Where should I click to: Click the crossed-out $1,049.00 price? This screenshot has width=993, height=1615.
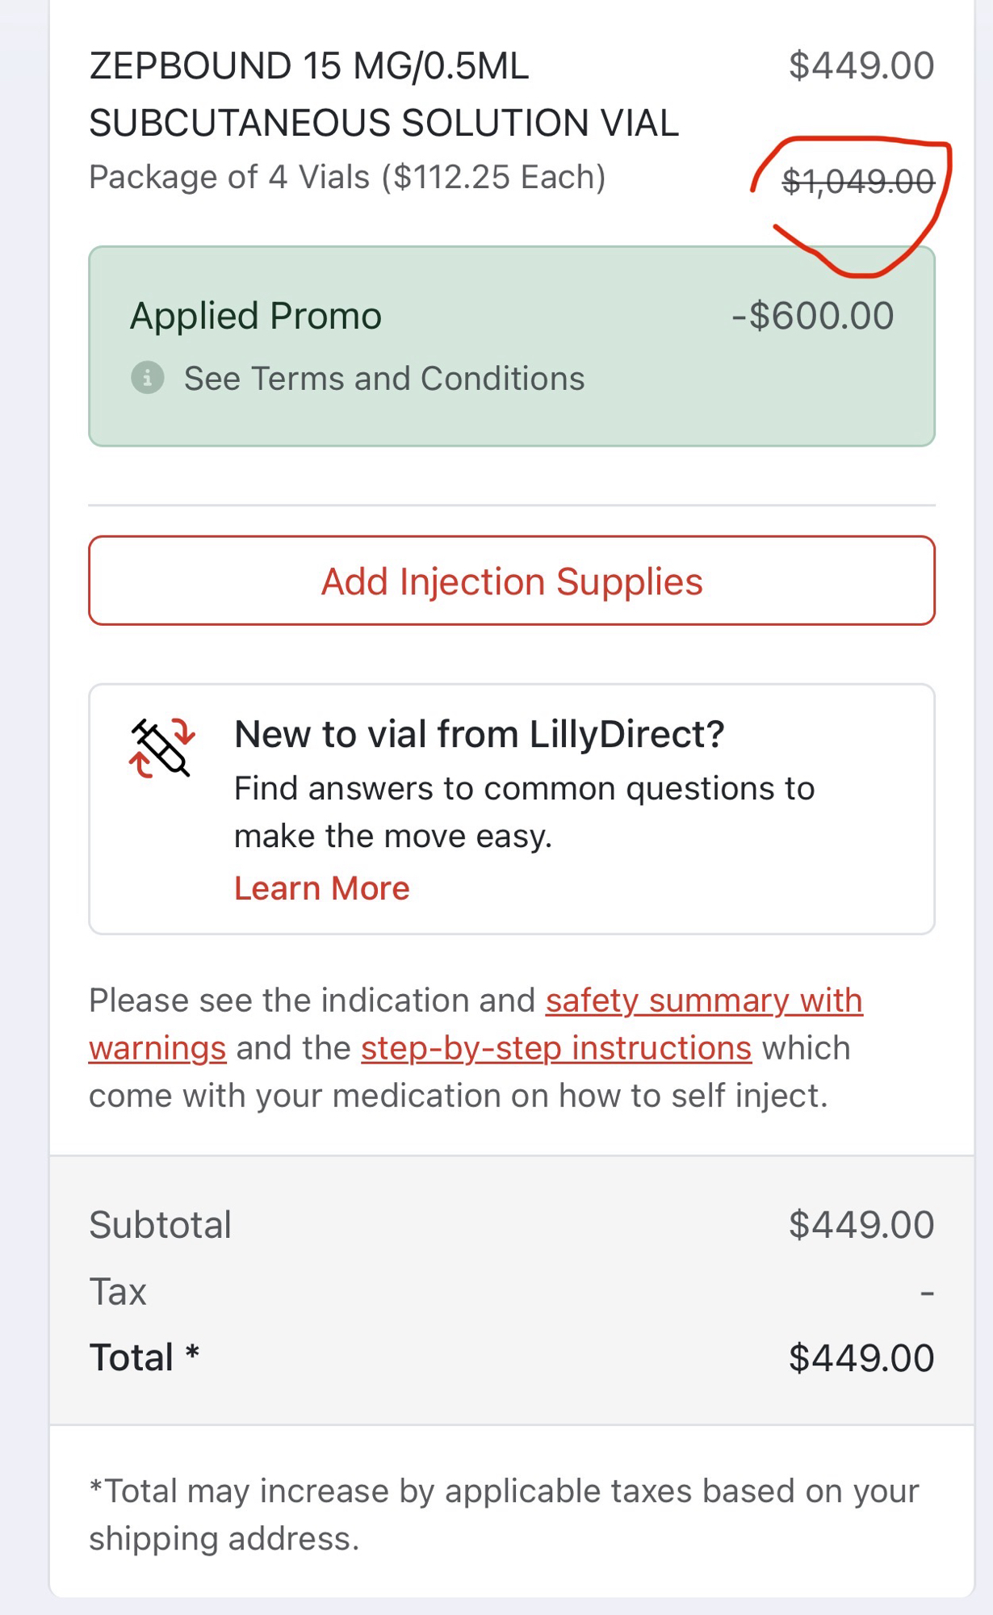(857, 181)
